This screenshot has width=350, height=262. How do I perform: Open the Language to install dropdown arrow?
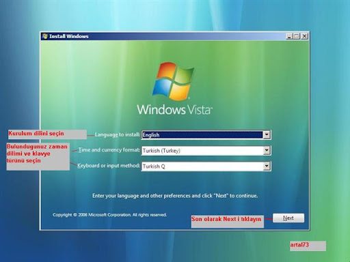coord(267,134)
